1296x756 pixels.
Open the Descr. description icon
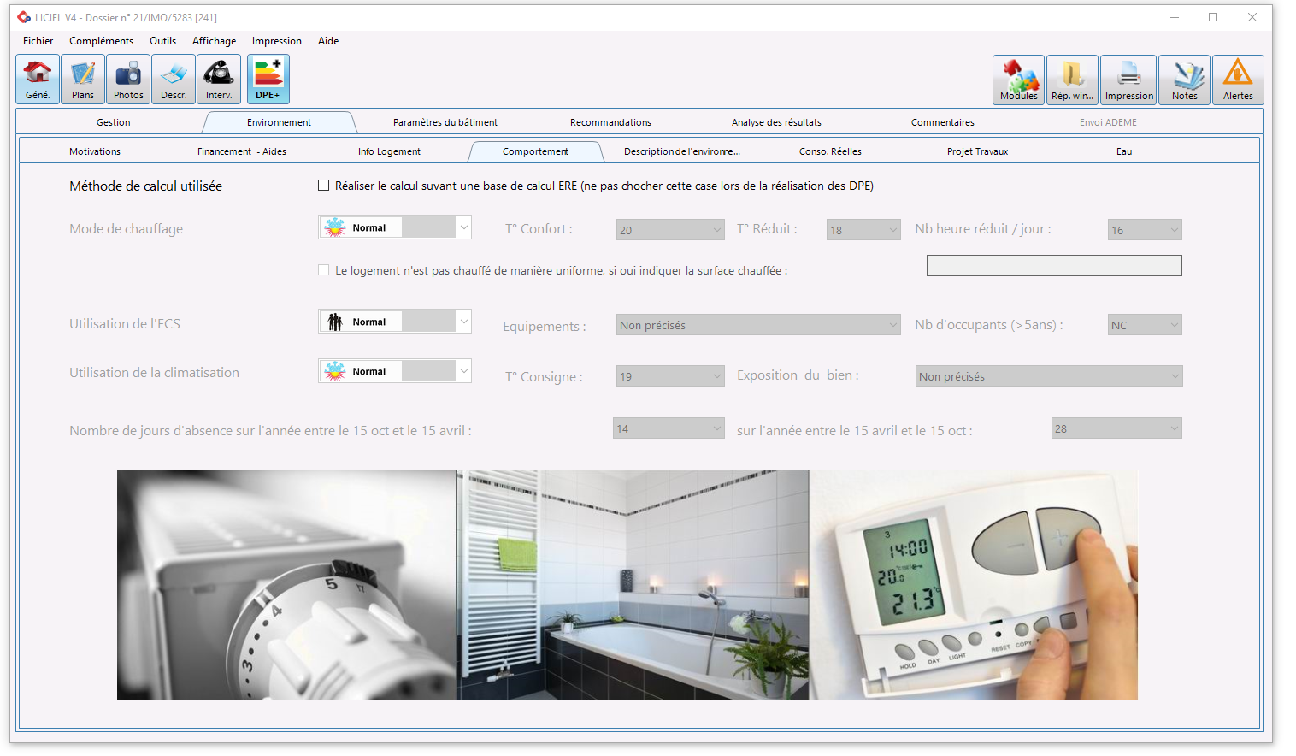point(174,80)
